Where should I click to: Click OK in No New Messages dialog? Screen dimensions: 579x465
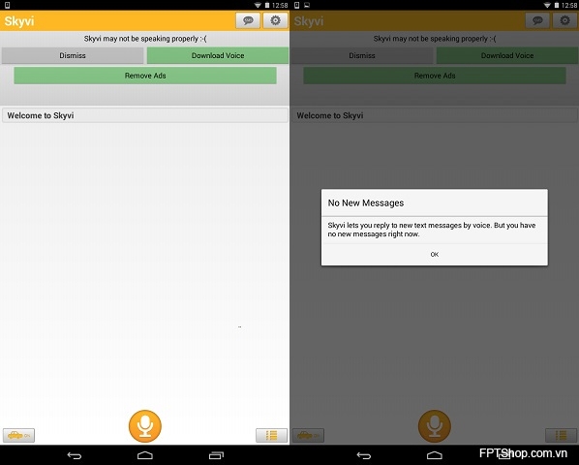click(435, 255)
